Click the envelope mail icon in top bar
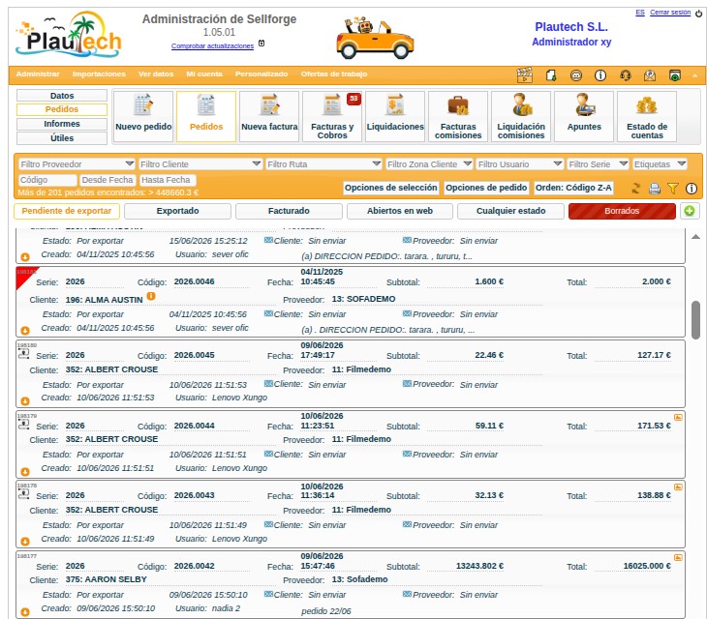 650,75
